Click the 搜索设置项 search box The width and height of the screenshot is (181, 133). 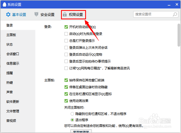point(156,14)
